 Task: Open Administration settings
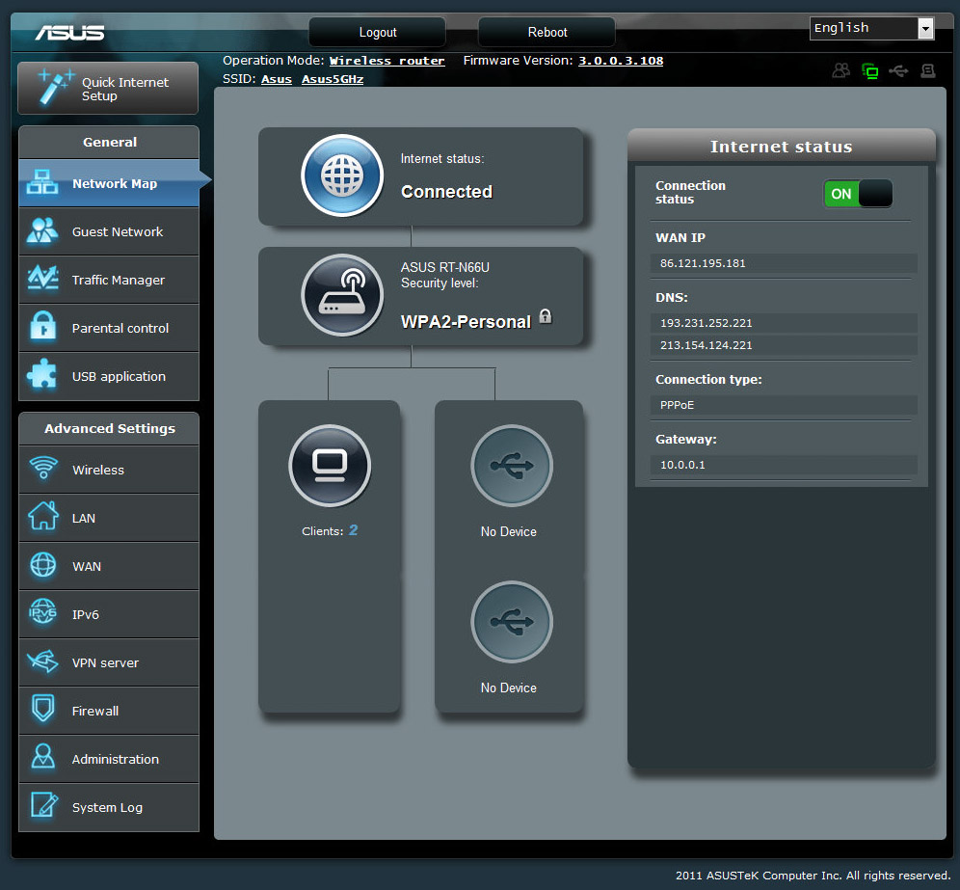click(109, 759)
